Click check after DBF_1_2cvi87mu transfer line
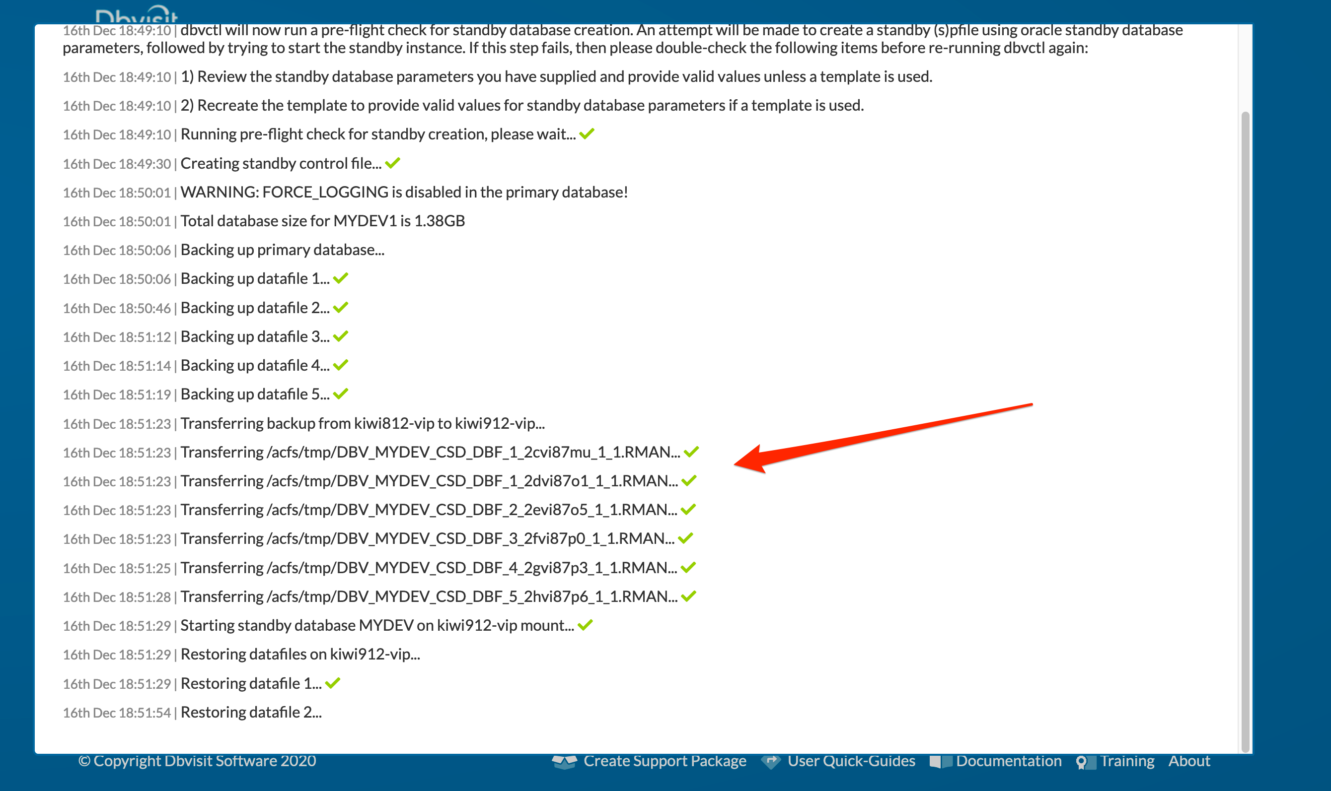The height and width of the screenshot is (791, 1331). pos(691,452)
